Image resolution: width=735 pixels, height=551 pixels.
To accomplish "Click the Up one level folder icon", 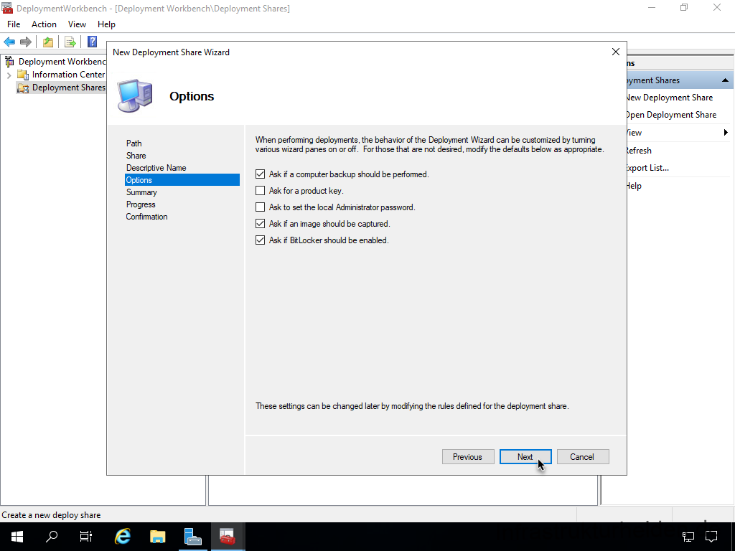I will [48, 42].
